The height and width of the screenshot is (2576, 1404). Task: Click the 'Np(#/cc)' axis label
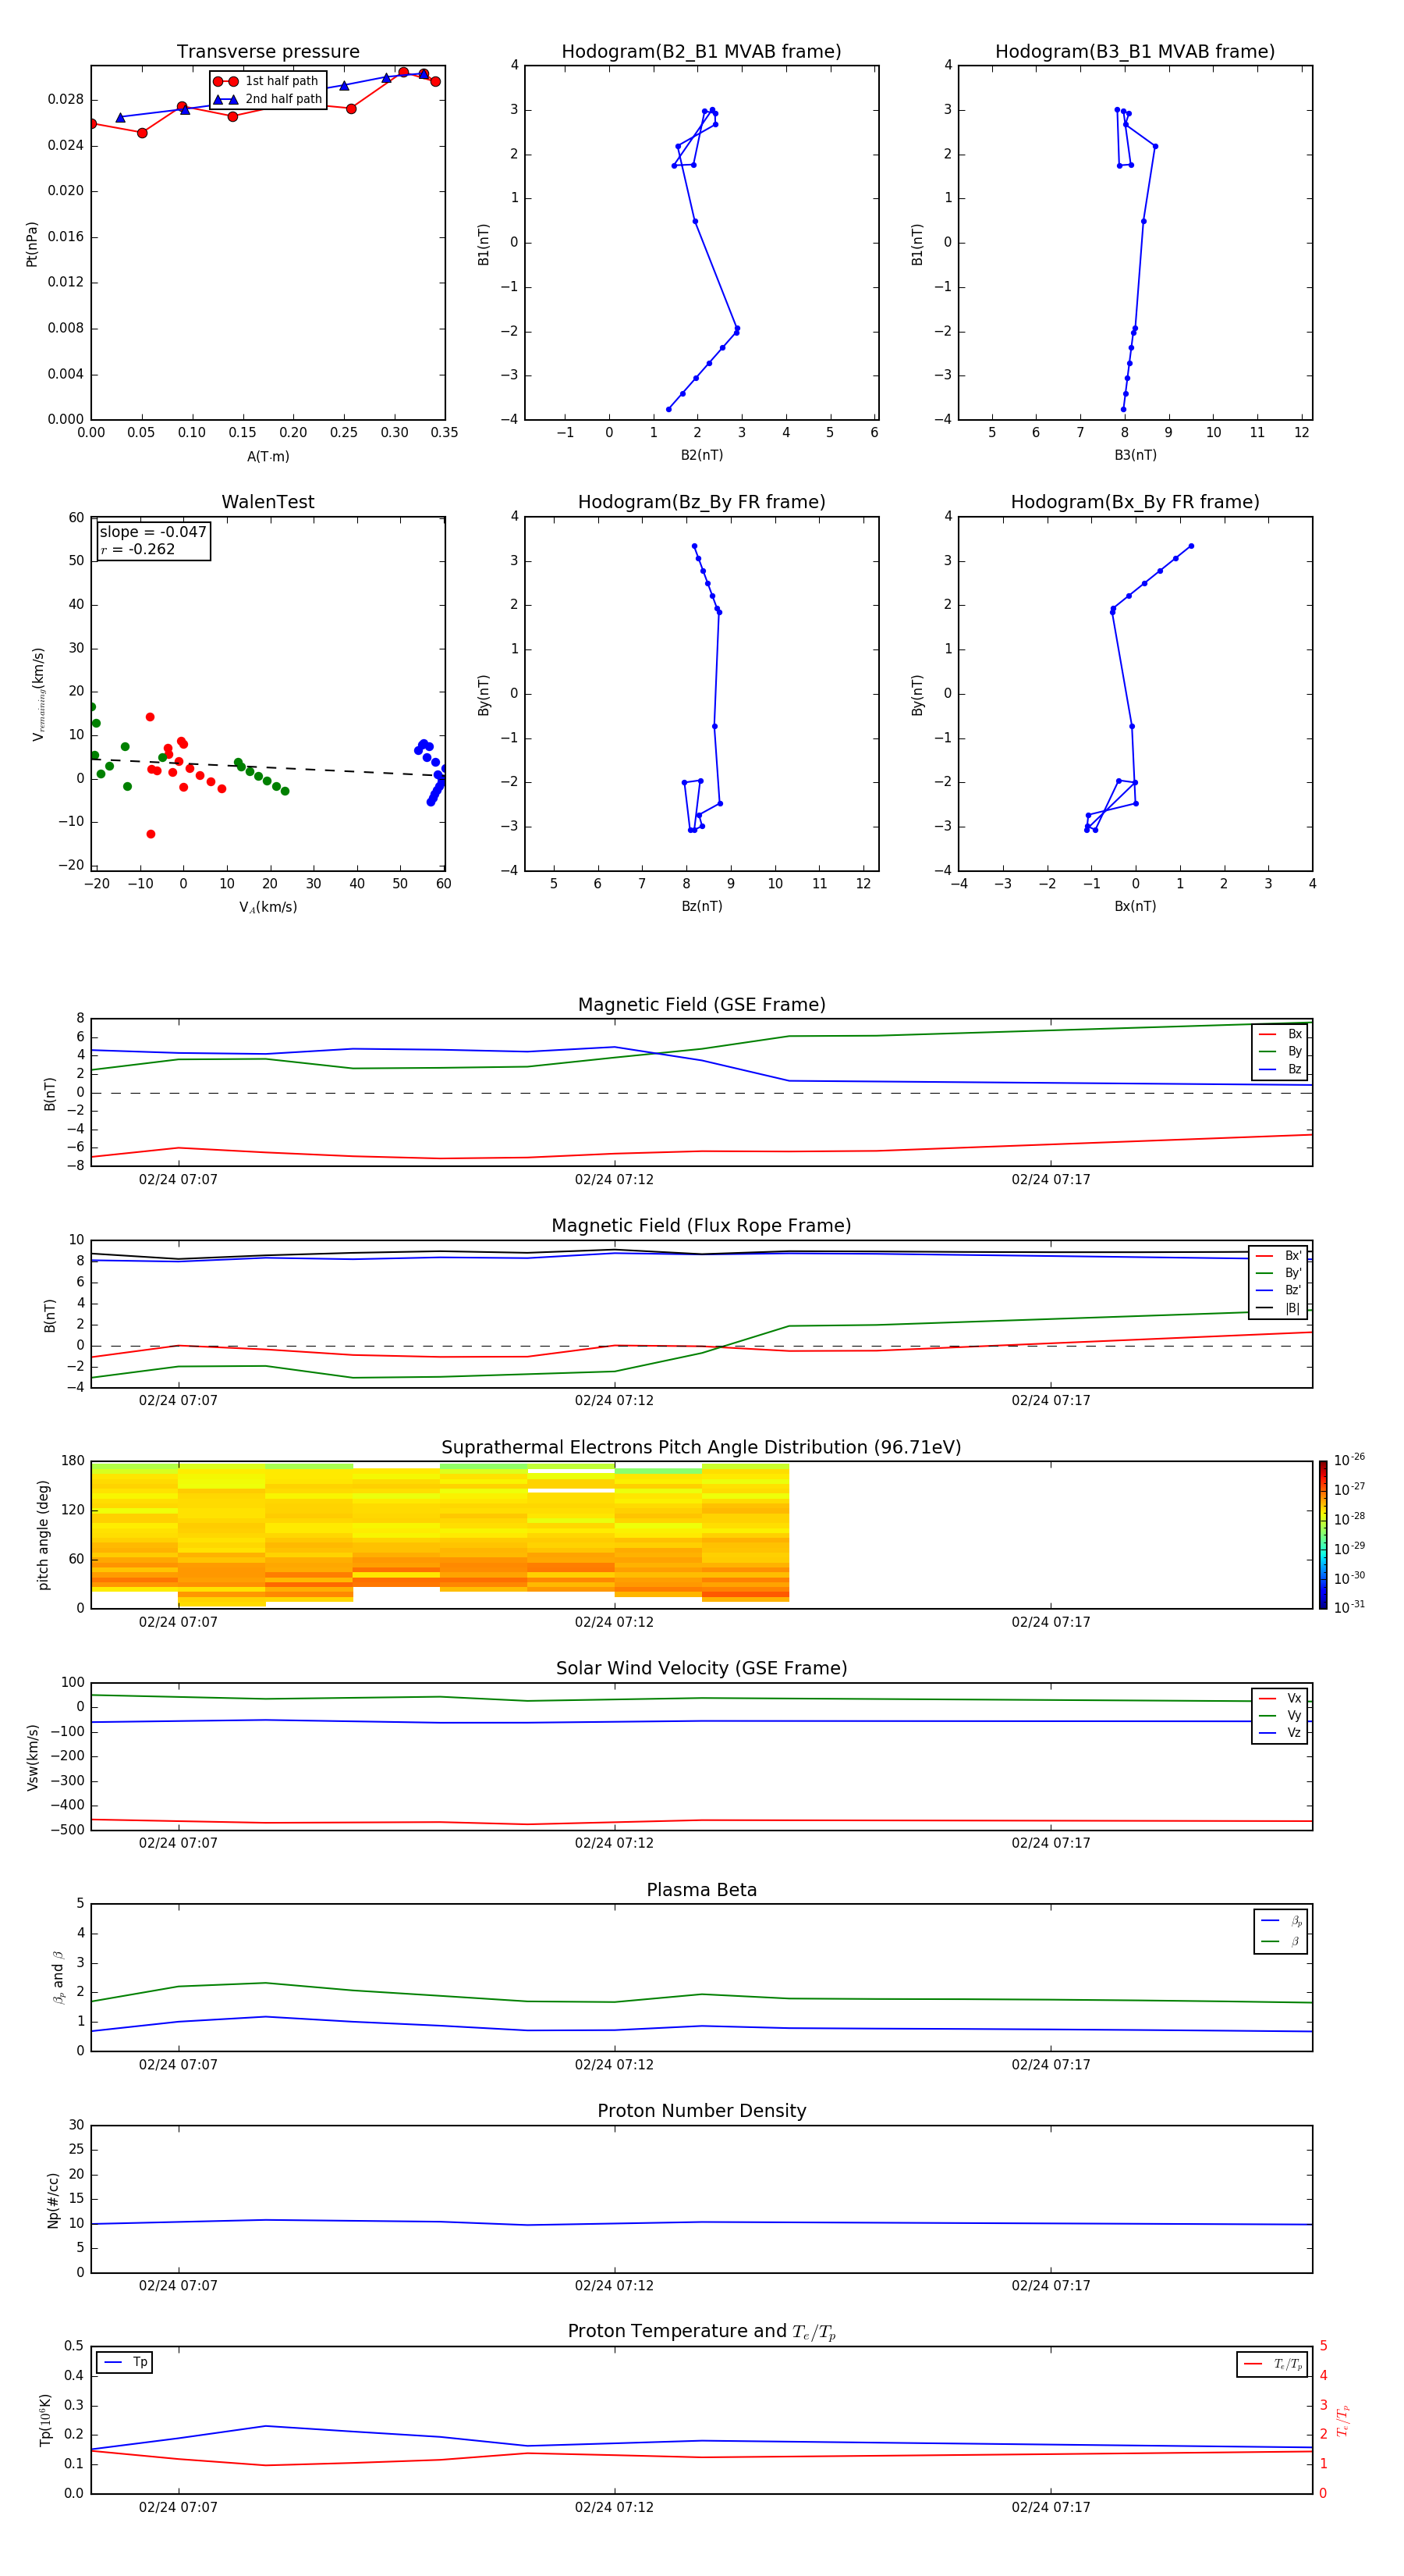pyautogui.click(x=53, y=2200)
